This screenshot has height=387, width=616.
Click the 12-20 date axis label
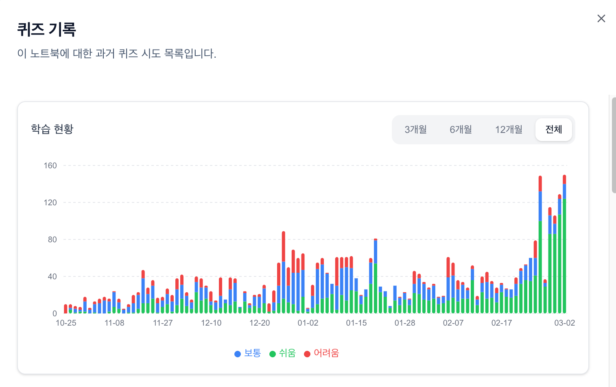(x=260, y=323)
